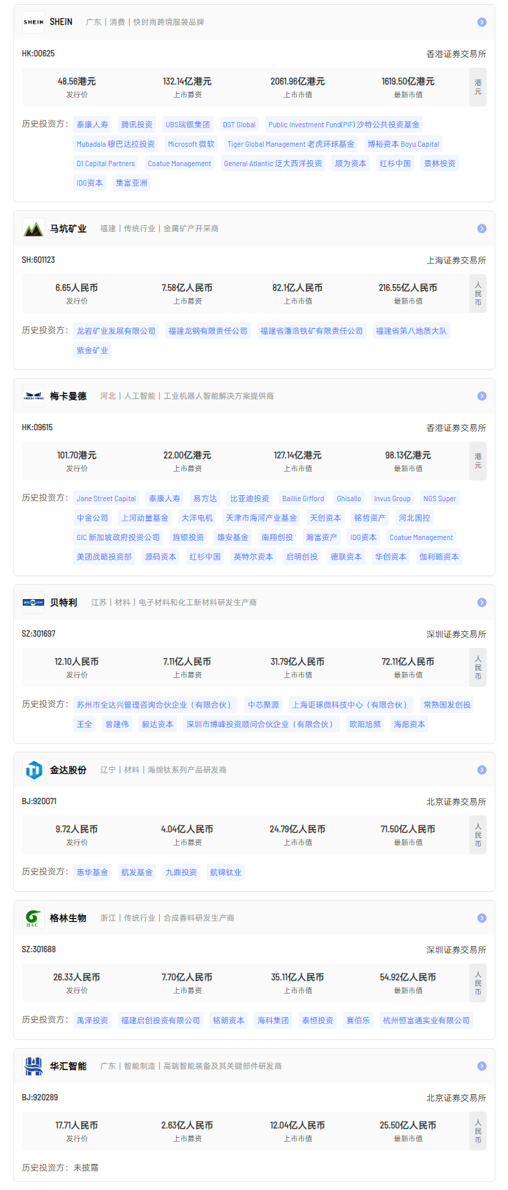Screen dimensions: 508x1190
Task: Open 格林生物 company name link
Action: coord(68,918)
